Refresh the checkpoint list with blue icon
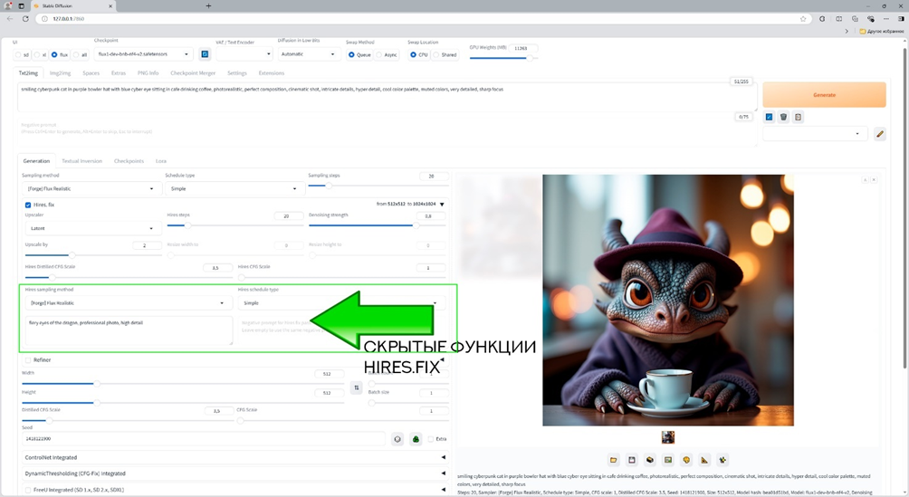 click(x=205, y=54)
